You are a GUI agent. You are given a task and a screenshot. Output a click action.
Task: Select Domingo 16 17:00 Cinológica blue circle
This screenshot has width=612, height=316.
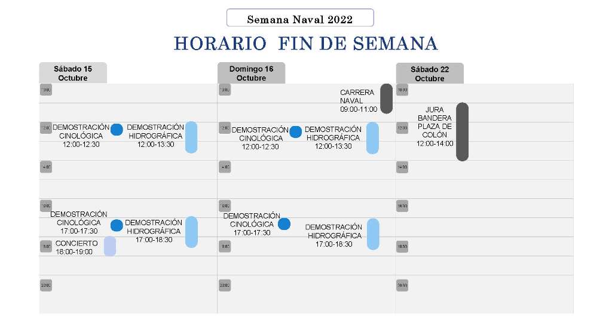[x=284, y=224]
